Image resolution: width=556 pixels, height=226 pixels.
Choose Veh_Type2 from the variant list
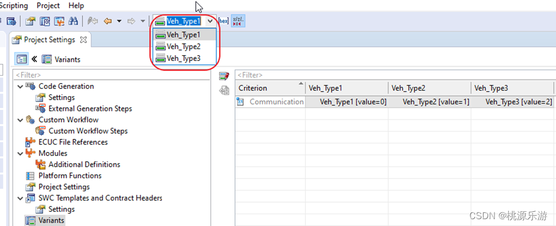tap(184, 47)
